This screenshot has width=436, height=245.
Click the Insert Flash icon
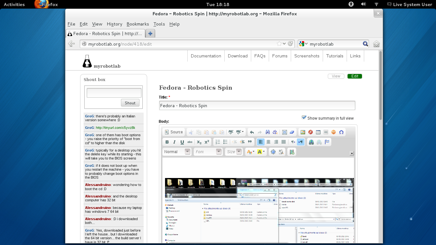coord(311,132)
